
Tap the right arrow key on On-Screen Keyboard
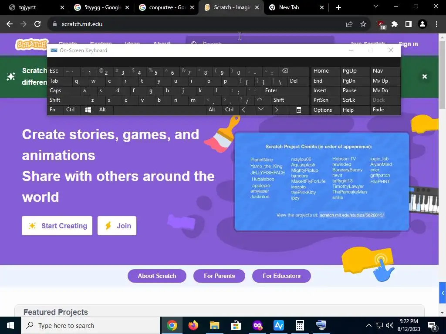pyautogui.click(x=277, y=110)
